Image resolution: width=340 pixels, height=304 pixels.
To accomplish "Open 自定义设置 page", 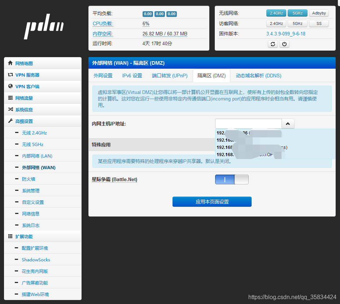I will pos(43,202).
